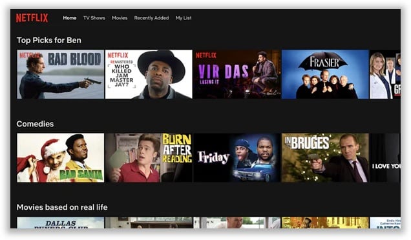The height and width of the screenshot is (240, 411).
Task: Open Who Killed Jam Master Jay?
Action: (x=149, y=74)
